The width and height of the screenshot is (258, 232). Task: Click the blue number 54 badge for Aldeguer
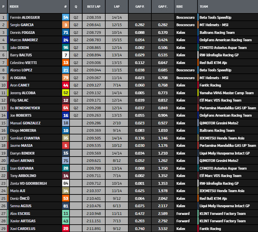[x=65, y=17]
